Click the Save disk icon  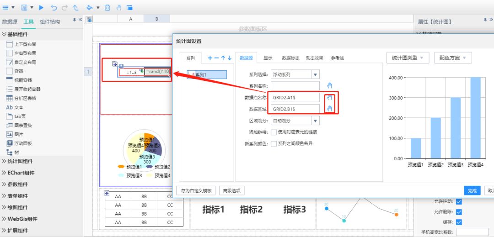pos(24,7)
